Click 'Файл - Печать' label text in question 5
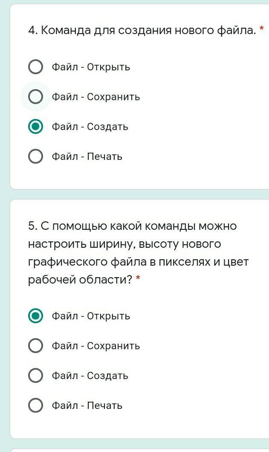269x452 pixels. pos(87,406)
